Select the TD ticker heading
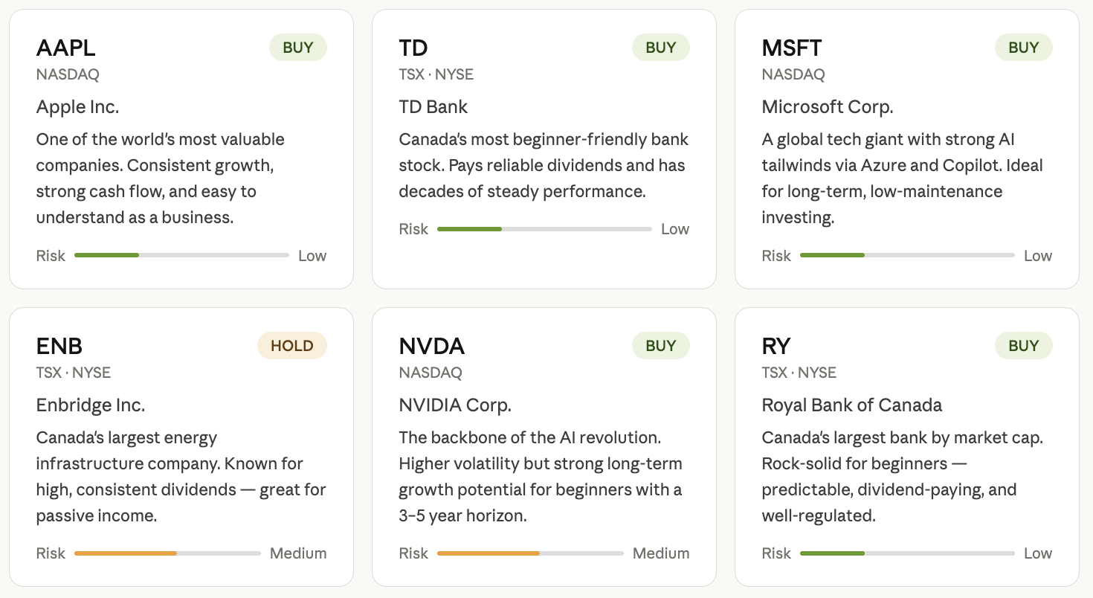Screen dimensions: 1093x598 point(413,48)
